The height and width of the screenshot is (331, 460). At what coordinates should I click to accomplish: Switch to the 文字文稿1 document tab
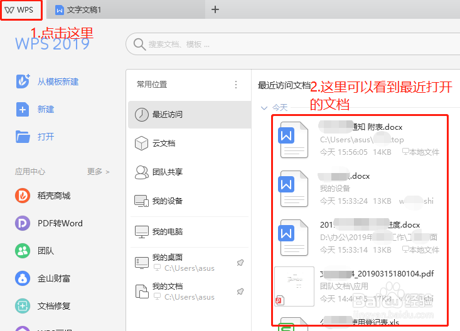126,10
